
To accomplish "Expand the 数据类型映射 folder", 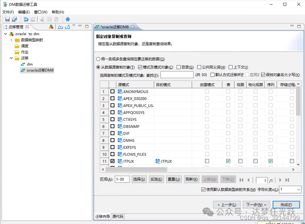I will 11,40.
